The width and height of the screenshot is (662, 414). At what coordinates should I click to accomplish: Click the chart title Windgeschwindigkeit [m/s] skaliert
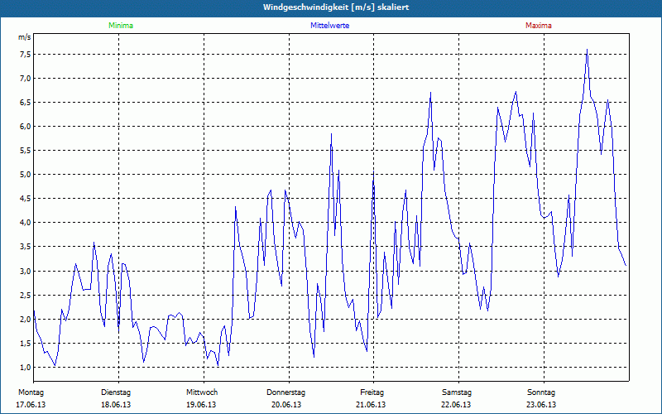[336, 7]
